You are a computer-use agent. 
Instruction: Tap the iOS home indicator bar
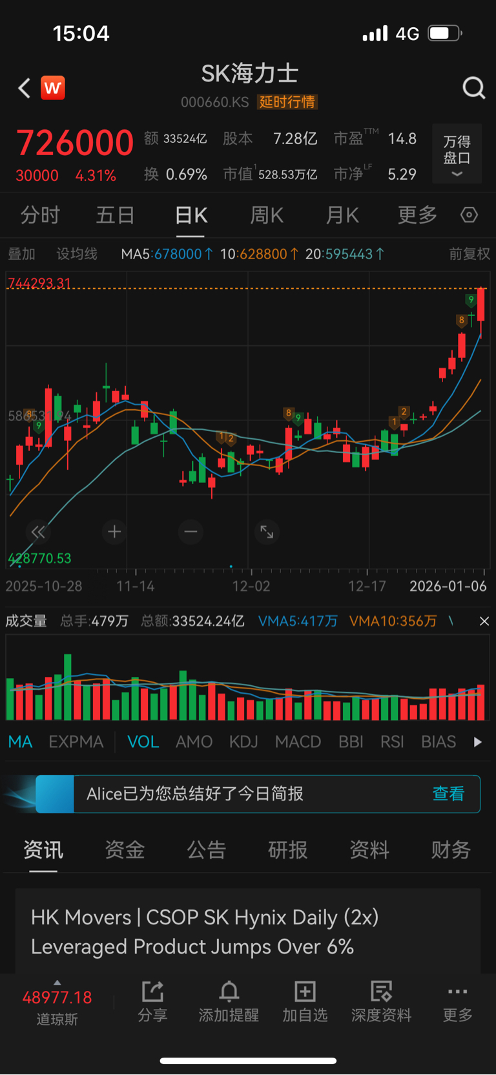coord(248,1060)
